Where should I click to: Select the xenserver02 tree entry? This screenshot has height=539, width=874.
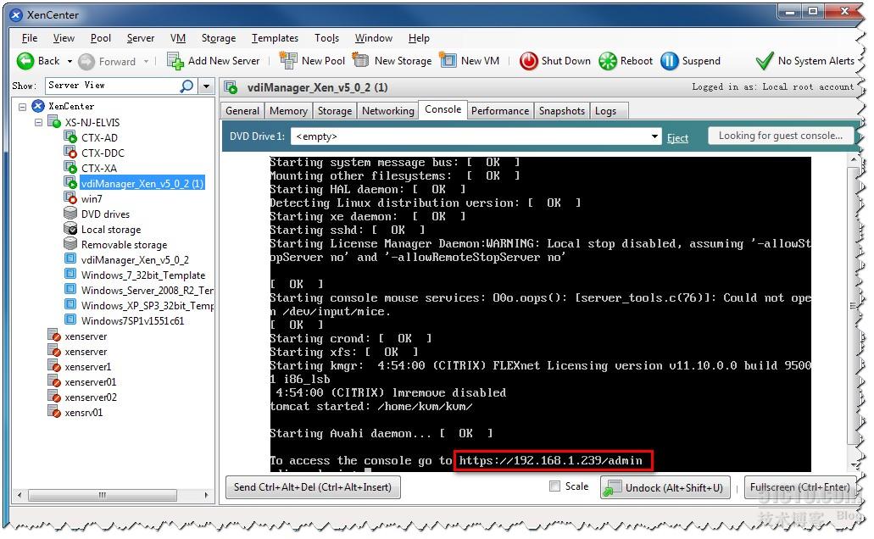[91, 397]
